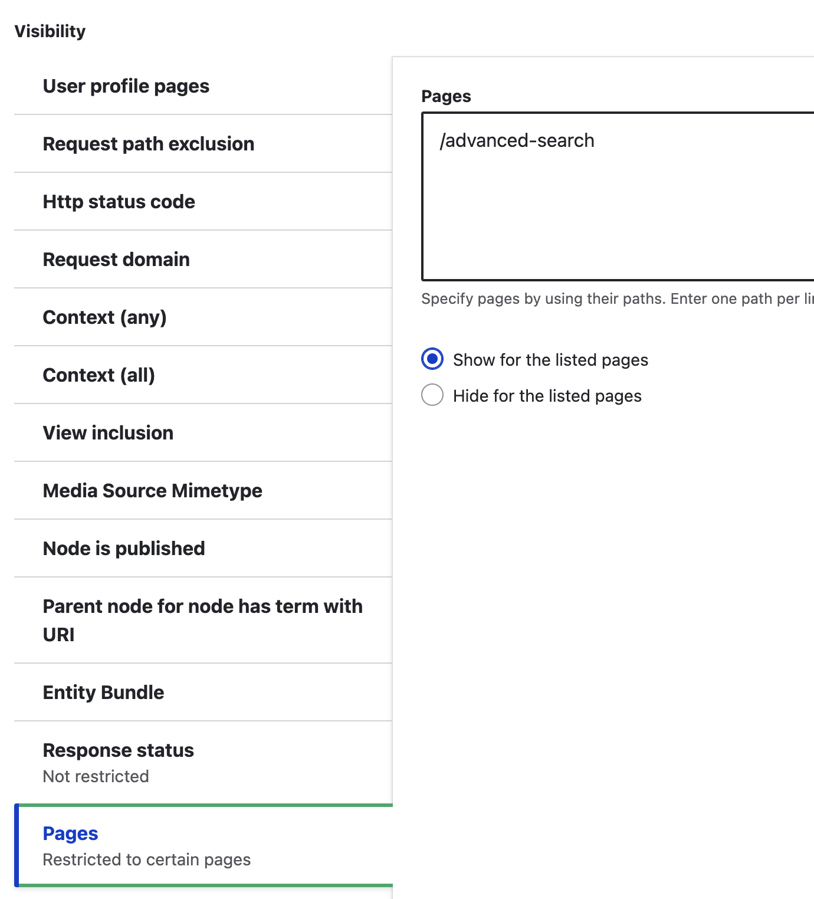Select Request path exclusion tab
This screenshot has width=814, height=899.
click(203, 144)
